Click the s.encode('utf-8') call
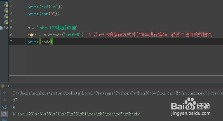Image resolution: width=223 pixels, height=121 pixels. click(x=64, y=35)
